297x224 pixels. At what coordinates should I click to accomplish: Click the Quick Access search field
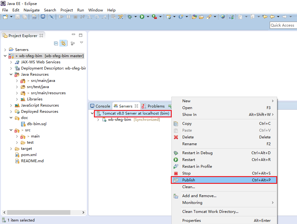pyautogui.click(x=283, y=25)
